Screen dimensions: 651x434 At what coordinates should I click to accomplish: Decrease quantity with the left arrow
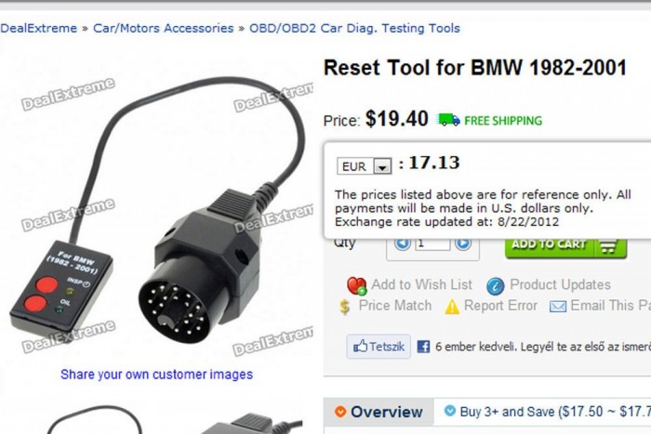[x=402, y=243]
